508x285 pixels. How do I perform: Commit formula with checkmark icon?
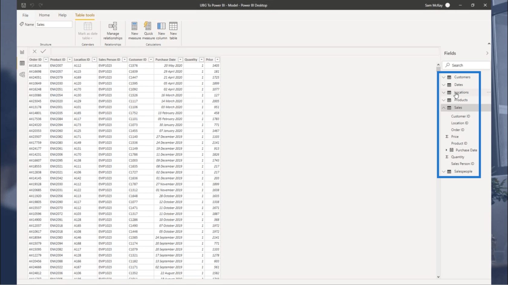point(43,52)
